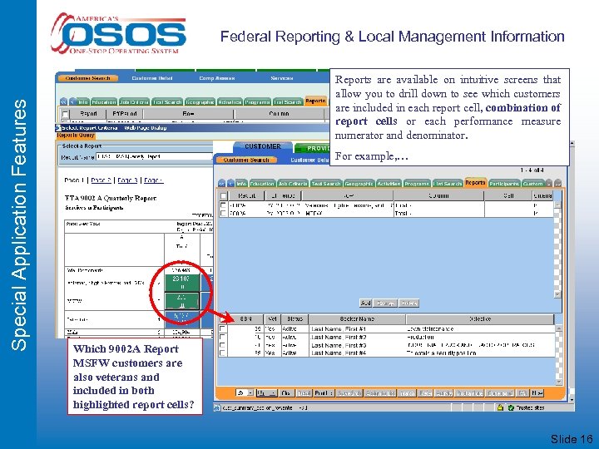Click the green Veterans report cell

coord(182,283)
